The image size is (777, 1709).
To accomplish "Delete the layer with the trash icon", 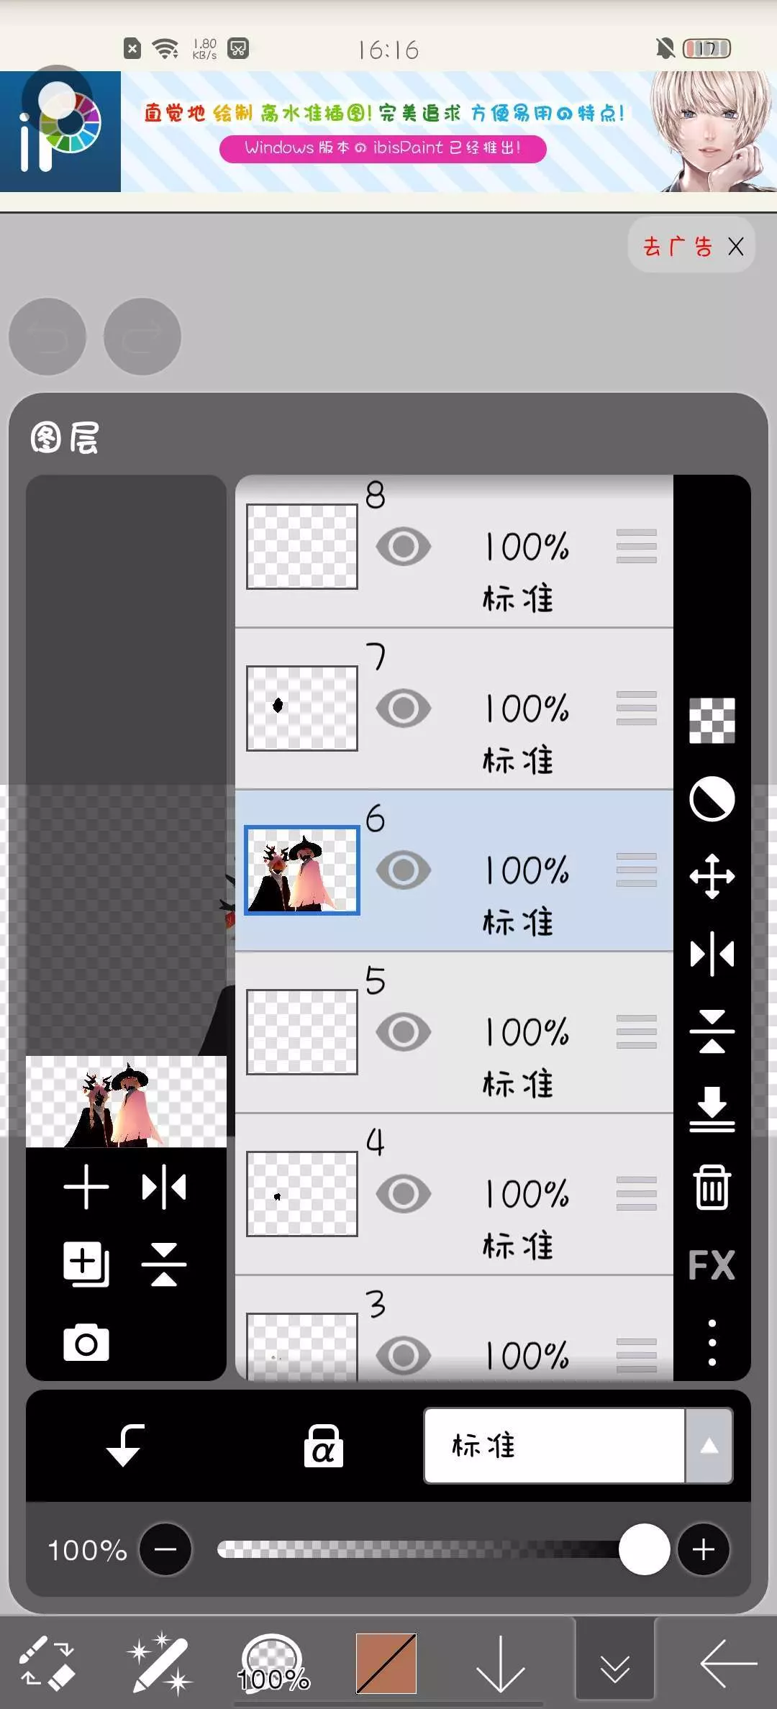I will tap(712, 1187).
